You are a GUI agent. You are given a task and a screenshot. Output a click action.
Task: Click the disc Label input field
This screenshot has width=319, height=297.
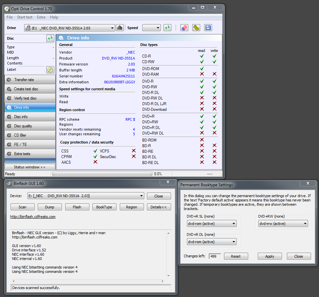(x=31, y=69)
